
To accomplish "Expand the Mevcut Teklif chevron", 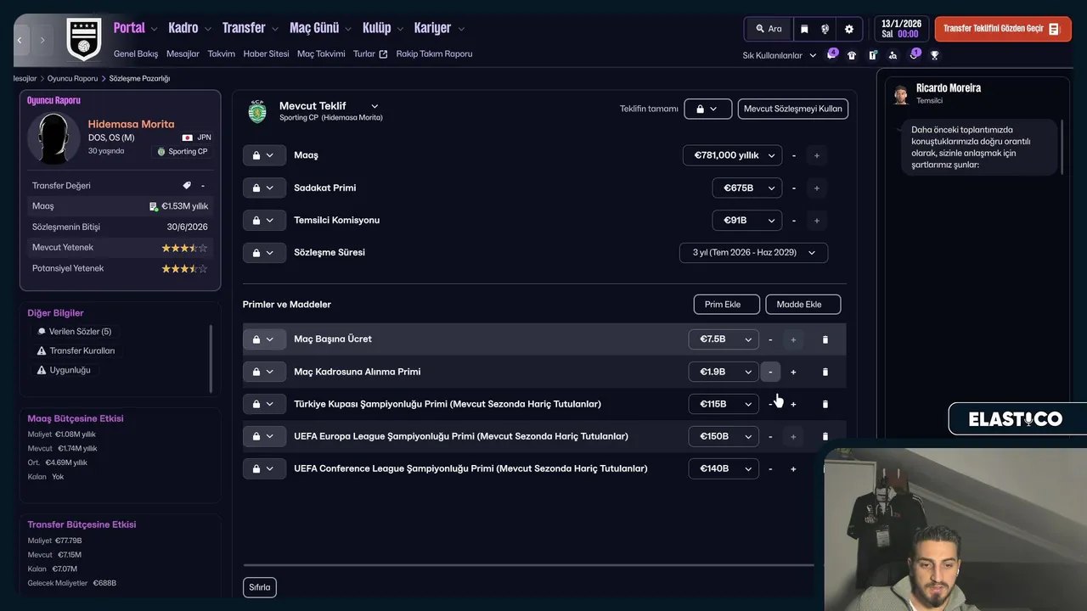I will tap(375, 106).
